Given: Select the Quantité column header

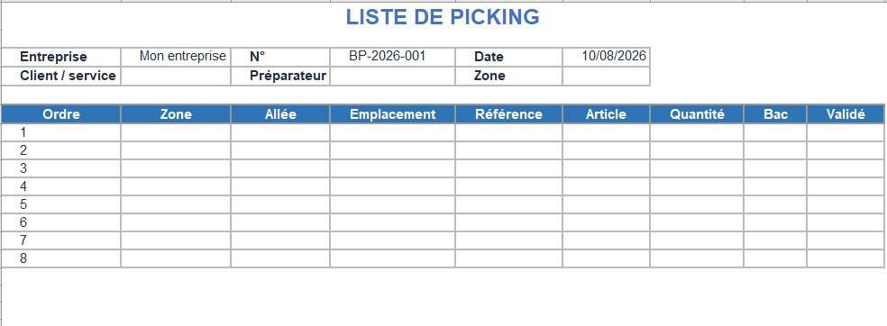Looking at the screenshot, I should pyautogui.click(x=697, y=114).
